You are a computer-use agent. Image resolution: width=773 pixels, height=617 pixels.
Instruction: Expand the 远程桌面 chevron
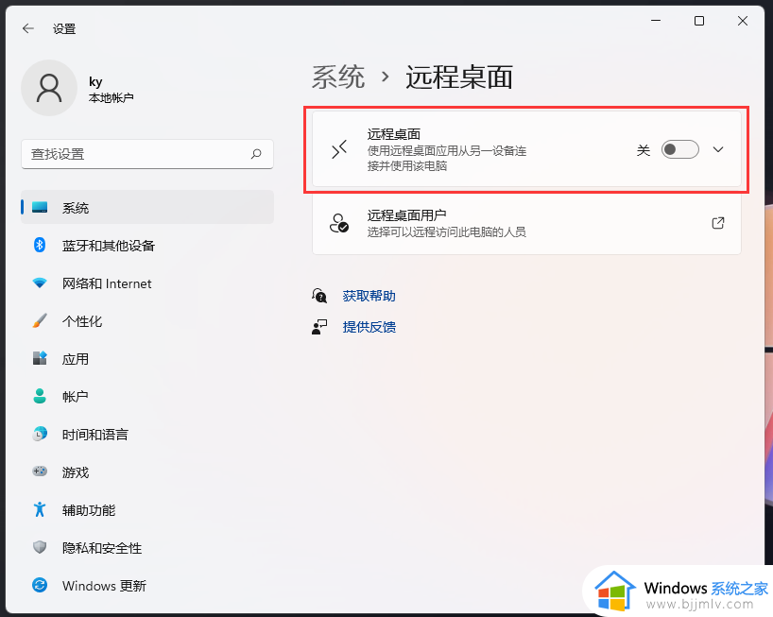pos(718,149)
